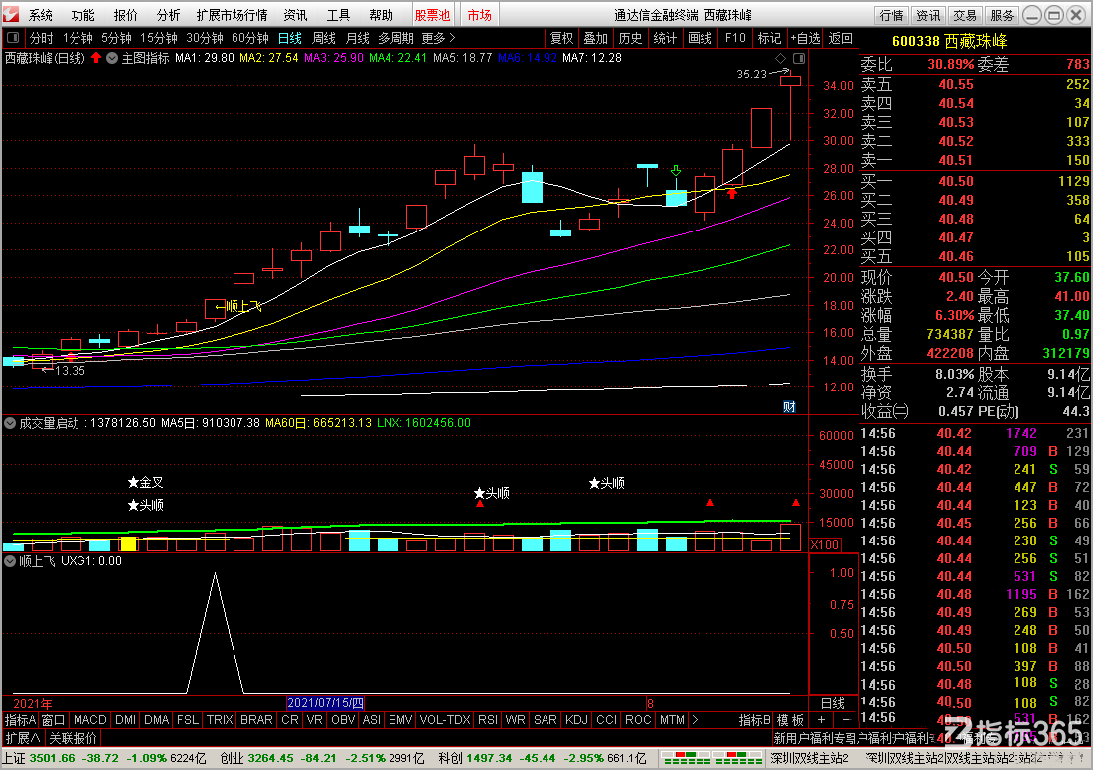The image size is (1093, 770).
Task: Switch to the 服务 top-right tab
Action: click(x=1002, y=15)
